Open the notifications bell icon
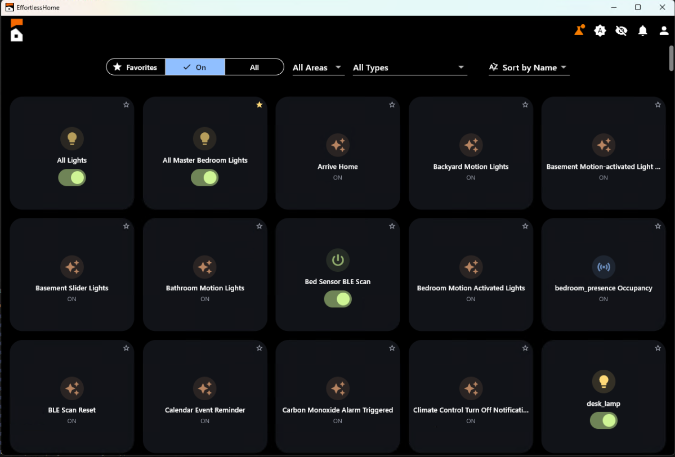 [x=643, y=30]
